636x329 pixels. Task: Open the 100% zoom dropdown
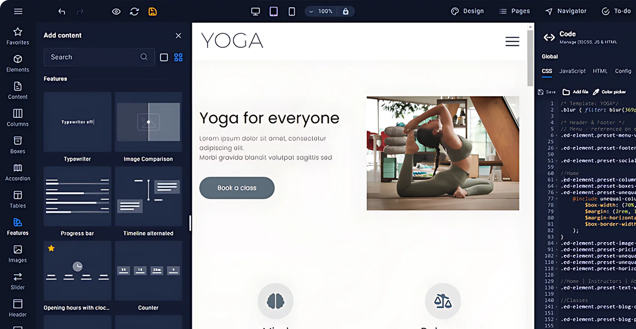pyautogui.click(x=321, y=12)
